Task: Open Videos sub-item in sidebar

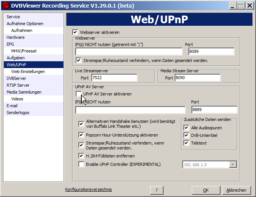Action: point(34,99)
